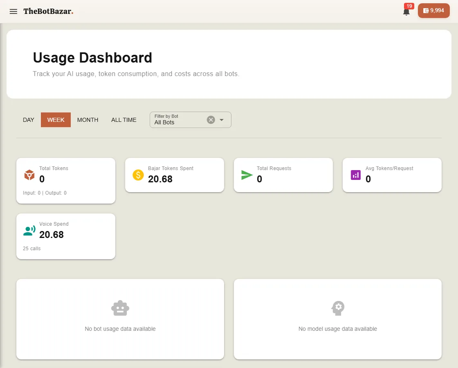
Task: Click the Total Requests label
Action: [x=274, y=168]
